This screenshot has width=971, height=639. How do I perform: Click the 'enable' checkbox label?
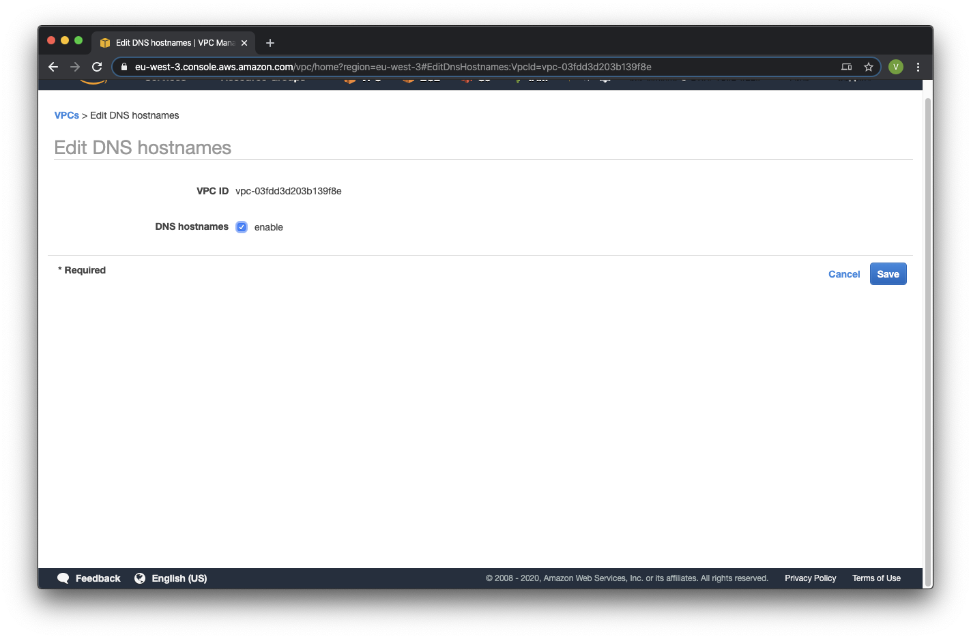tap(269, 227)
